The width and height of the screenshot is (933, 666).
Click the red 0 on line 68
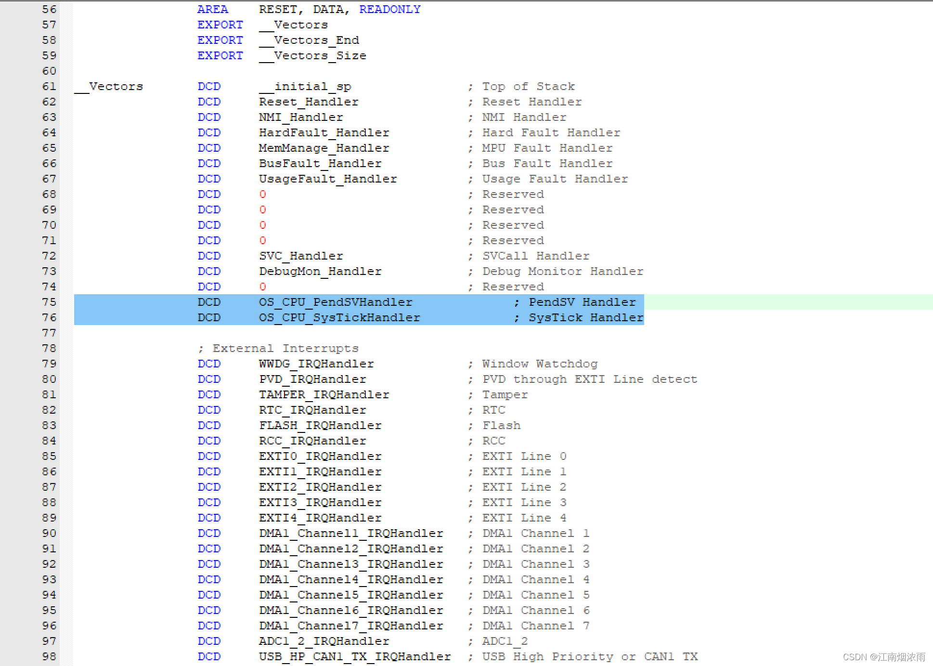pyautogui.click(x=262, y=194)
